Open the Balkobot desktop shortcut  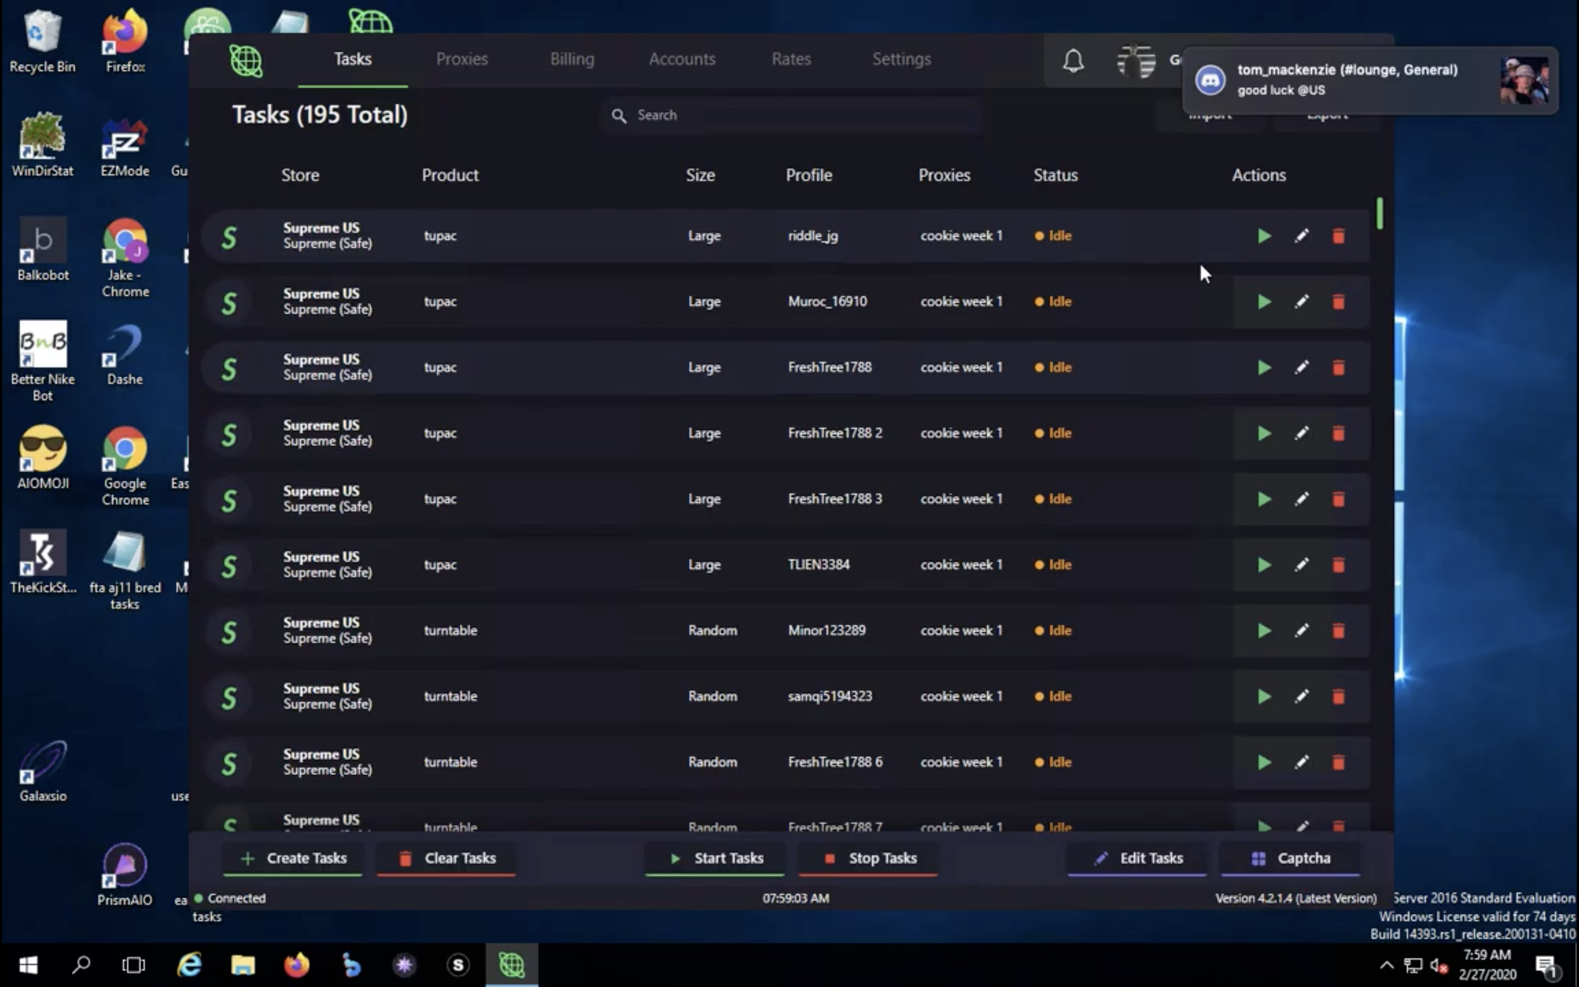coord(42,250)
